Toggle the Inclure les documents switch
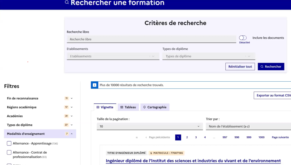Viewport: 291px width, 165px height. click(243, 38)
